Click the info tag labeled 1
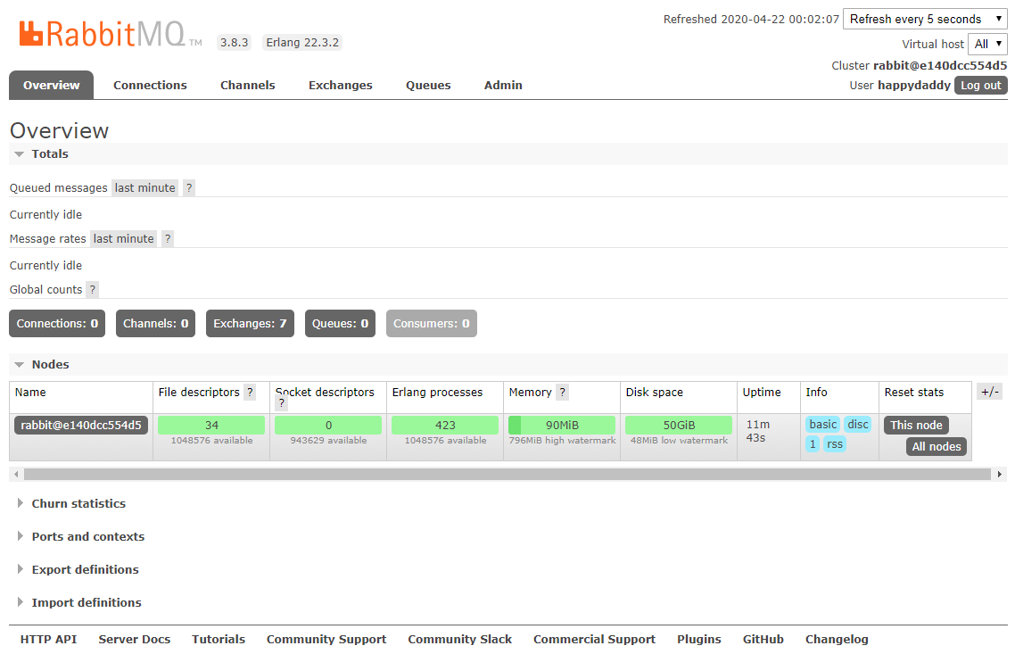This screenshot has height=654, width=1015. point(813,444)
